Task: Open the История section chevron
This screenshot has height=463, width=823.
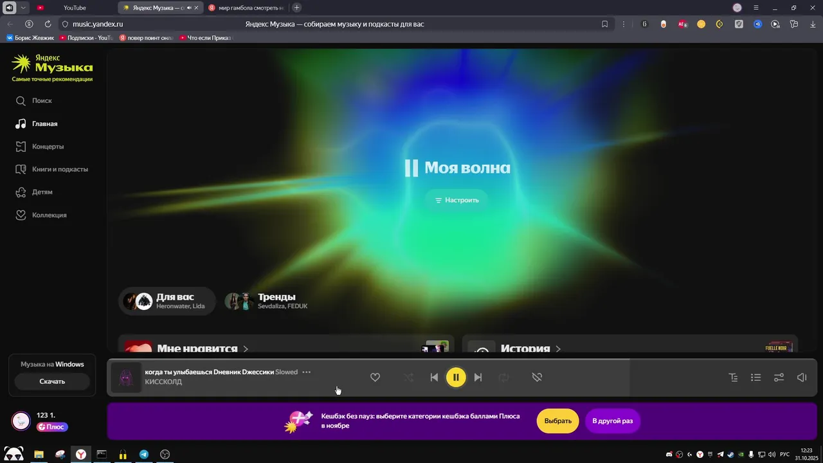Action: coord(558,349)
